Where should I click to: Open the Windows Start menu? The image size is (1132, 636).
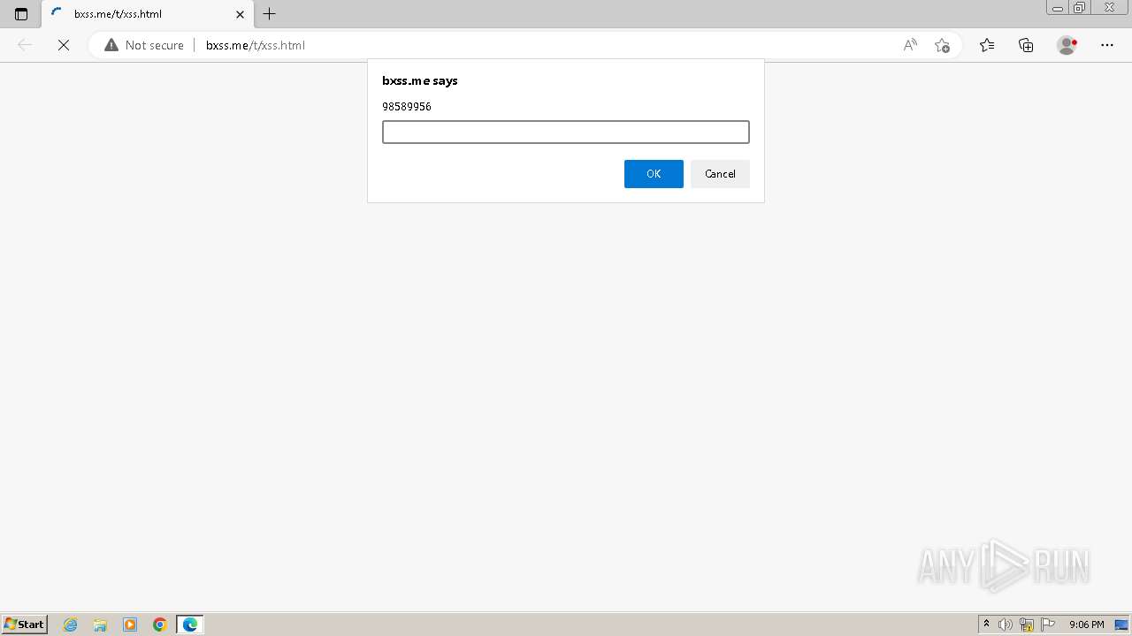click(x=25, y=625)
